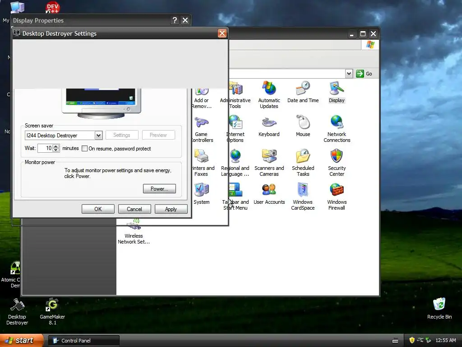Viewport: 462px width, 347px height.
Task: Open Taskbar and Start Menu applet
Action: pyautogui.click(x=236, y=197)
